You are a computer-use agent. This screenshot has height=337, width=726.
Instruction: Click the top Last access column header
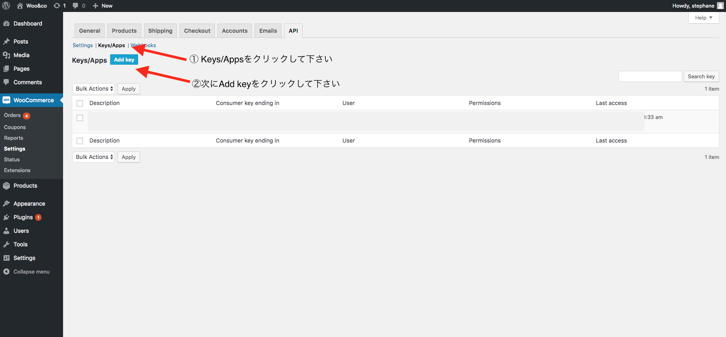coord(611,103)
